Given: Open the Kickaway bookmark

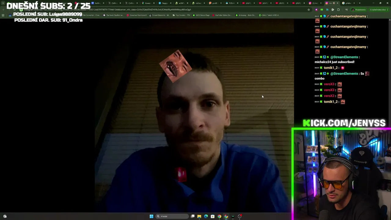Looking at the screenshot, I should [x=246, y=15].
